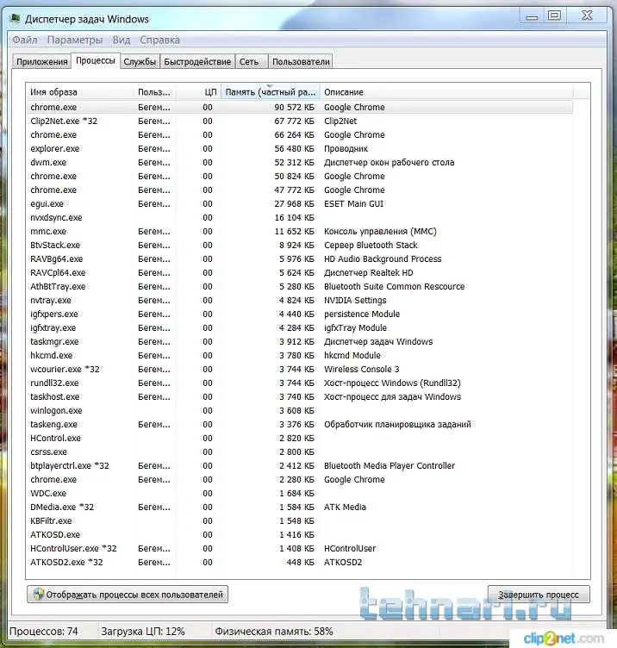This screenshot has width=617, height=648.
Task: Sort by Описание column header
Action: pos(446,92)
